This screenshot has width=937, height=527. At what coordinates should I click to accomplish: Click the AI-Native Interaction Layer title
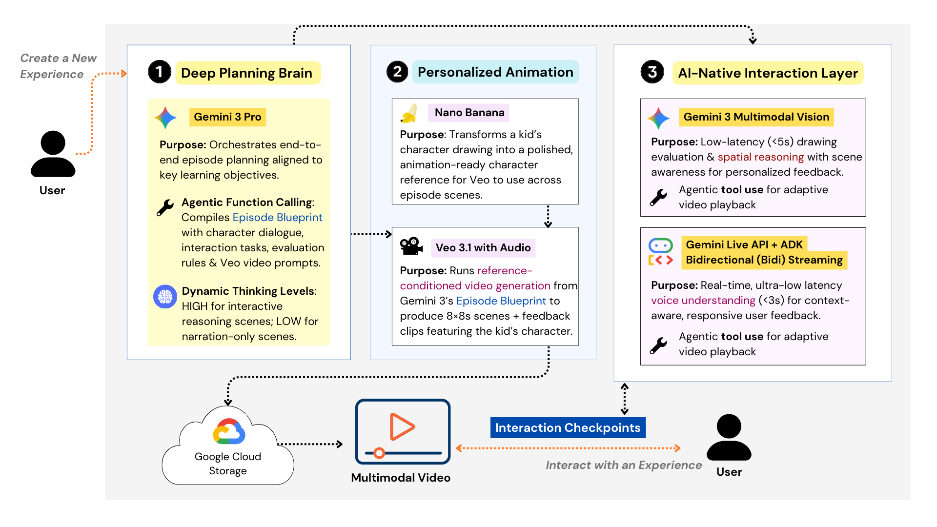[768, 73]
